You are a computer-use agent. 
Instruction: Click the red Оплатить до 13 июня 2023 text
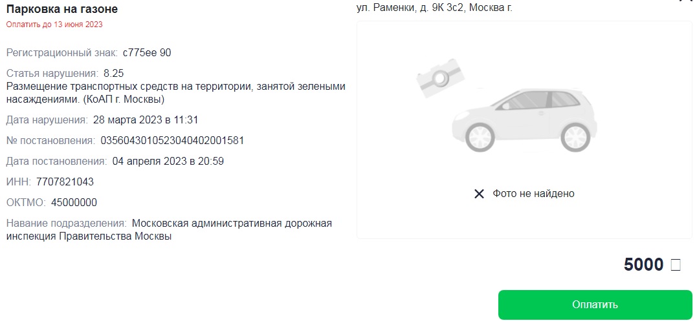54,25
